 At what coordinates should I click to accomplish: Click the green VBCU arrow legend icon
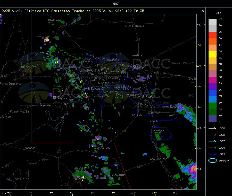[212, 148]
